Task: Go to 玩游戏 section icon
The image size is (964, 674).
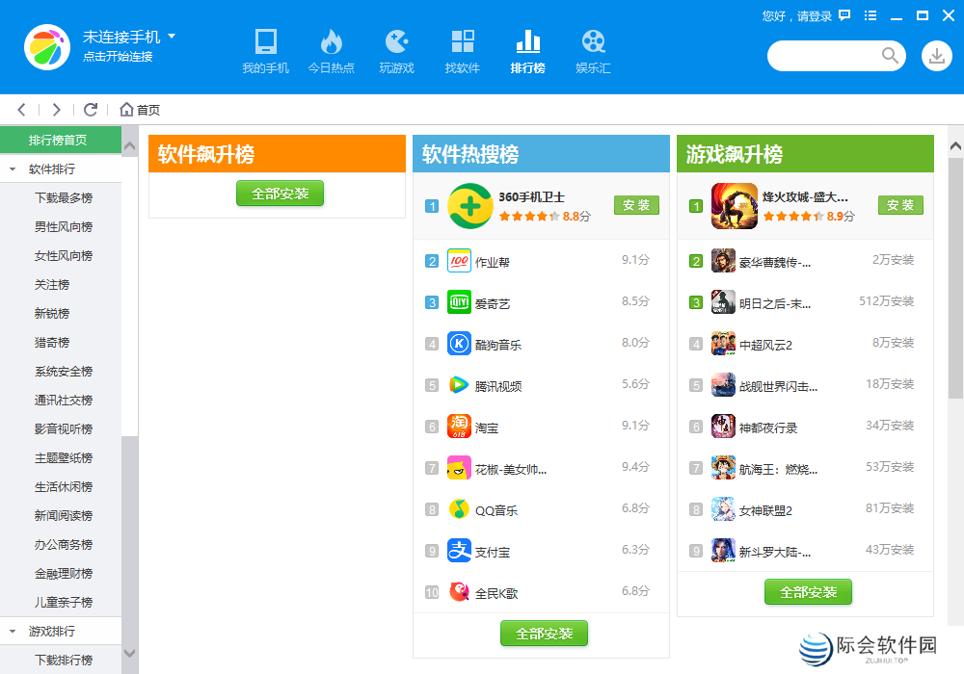Action: pos(396,41)
